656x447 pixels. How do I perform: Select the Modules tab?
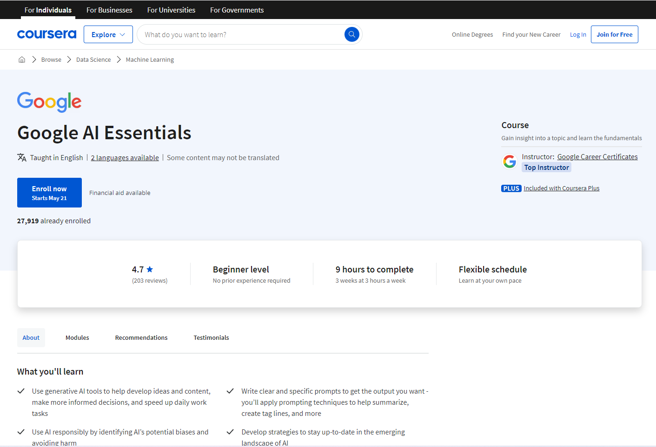point(77,337)
